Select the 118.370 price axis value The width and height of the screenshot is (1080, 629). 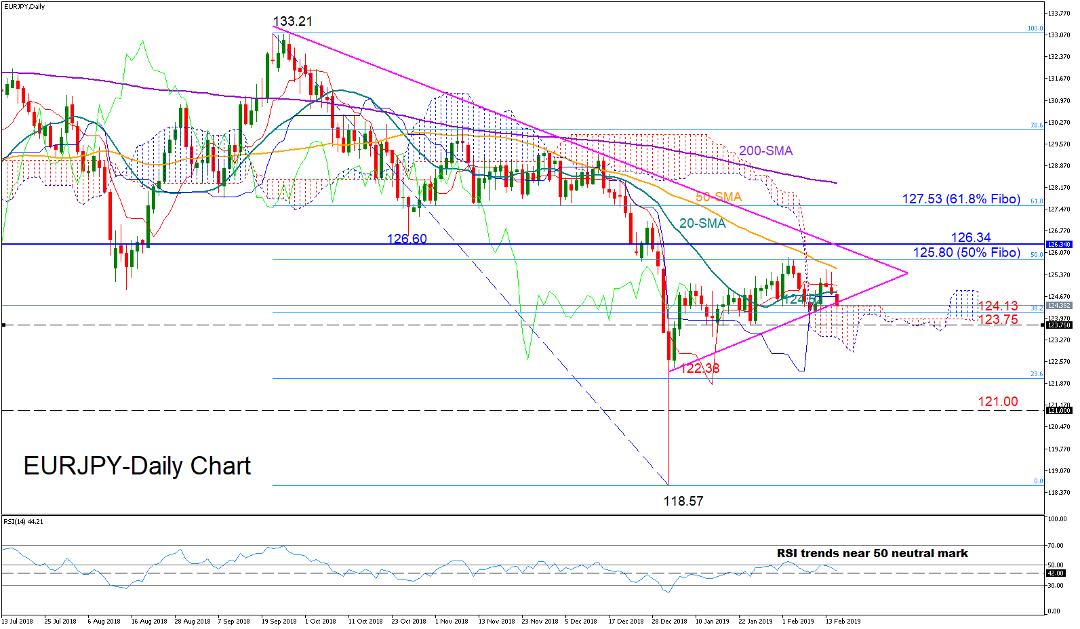pos(1059,492)
